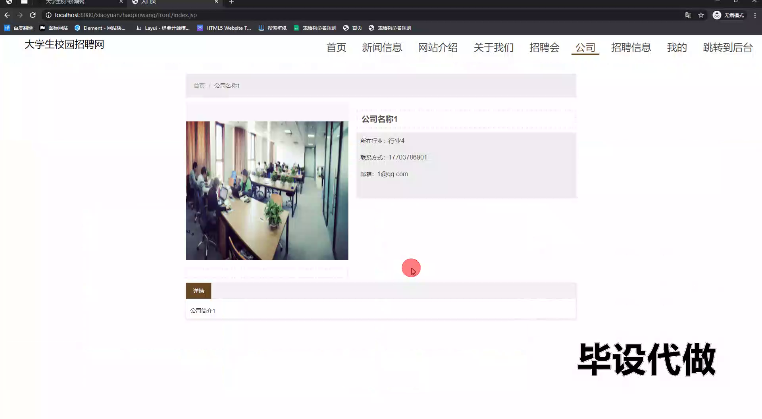This screenshot has width=762, height=419.
Task: Select the 详情 tab
Action: [x=198, y=291]
